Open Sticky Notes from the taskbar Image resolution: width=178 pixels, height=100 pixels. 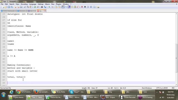[x=59, y=92]
